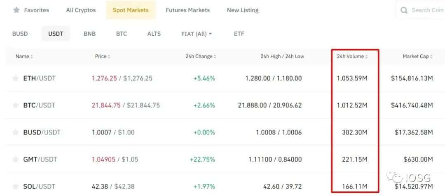The width and height of the screenshot is (445, 196).
Task: Click the Favorites tab star icon
Action: [x=16, y=10]
